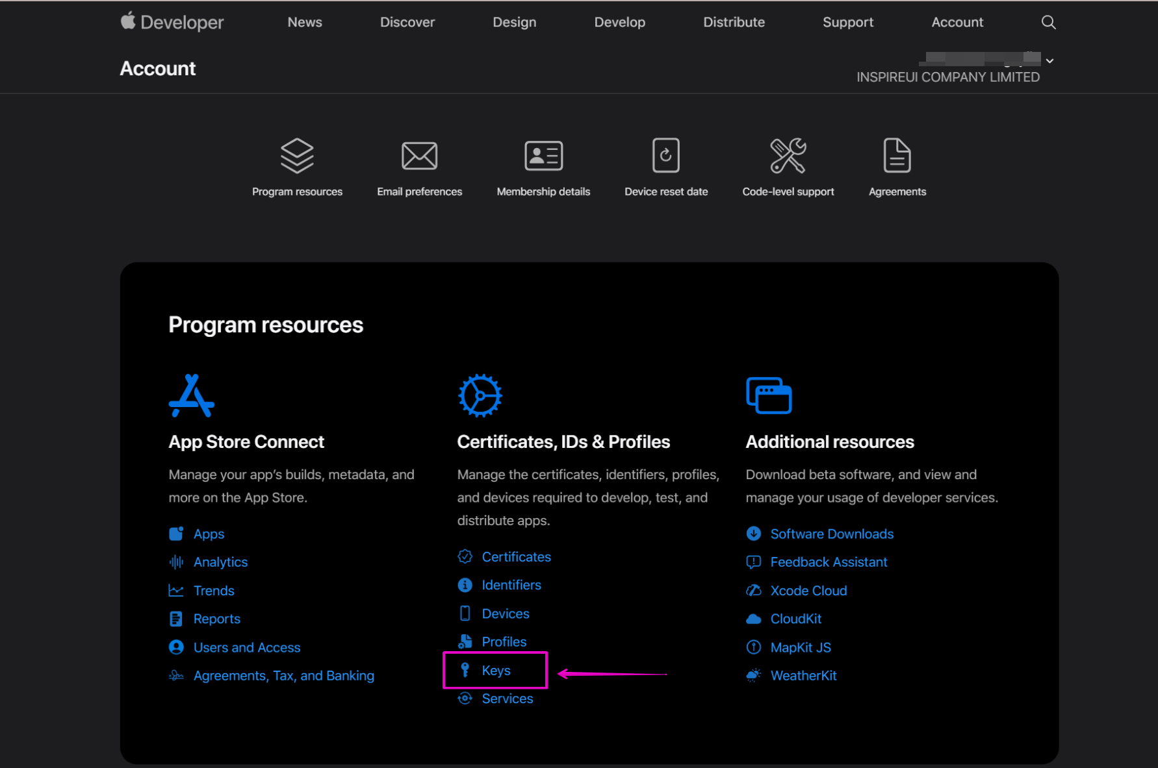Open the search magnifier icon
Screen dimensions: 1158x768
coord(1048,22)
